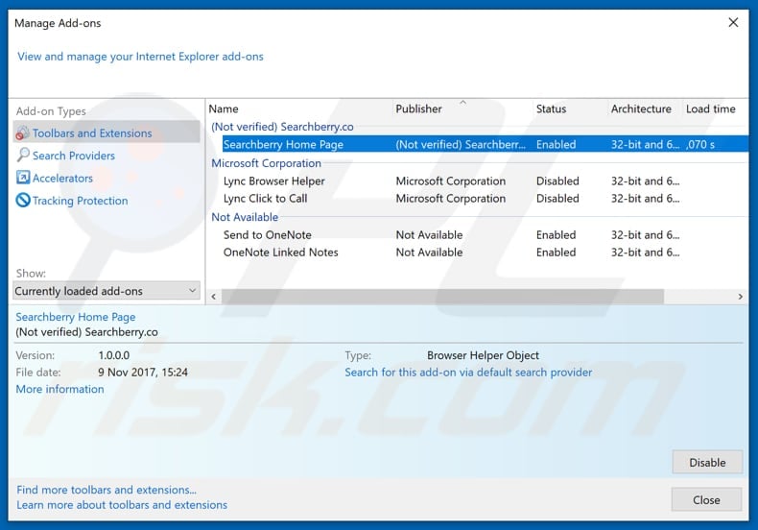Click the Tracking Protection icon

click(x=23, y=201)
